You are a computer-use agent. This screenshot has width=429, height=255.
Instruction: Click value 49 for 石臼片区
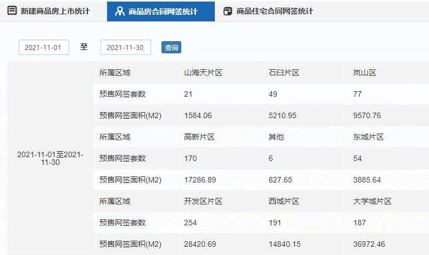pos(273,94)
